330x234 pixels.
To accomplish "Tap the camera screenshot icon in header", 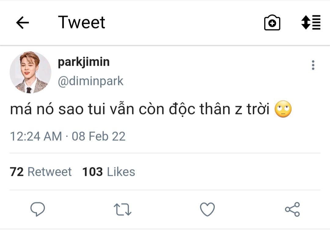I will point(272,23).
